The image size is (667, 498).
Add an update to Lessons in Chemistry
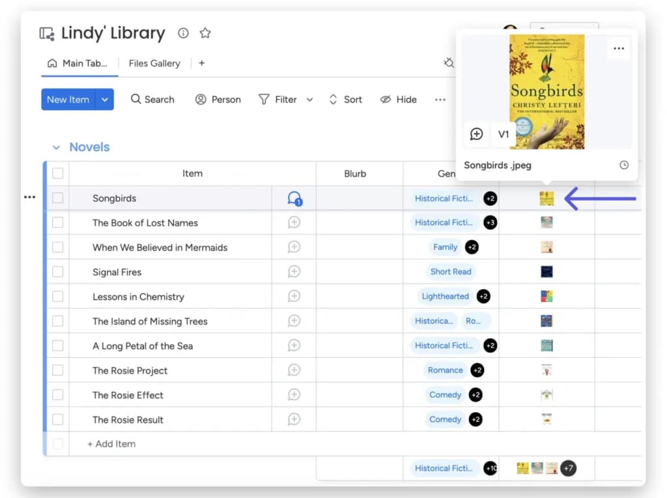click(294, 296)
